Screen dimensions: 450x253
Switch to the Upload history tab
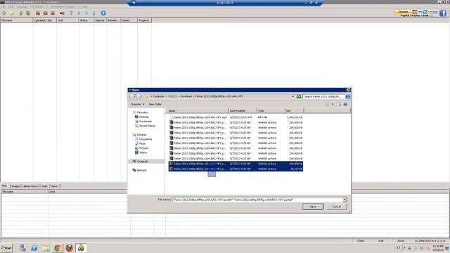tap(30, 186)
